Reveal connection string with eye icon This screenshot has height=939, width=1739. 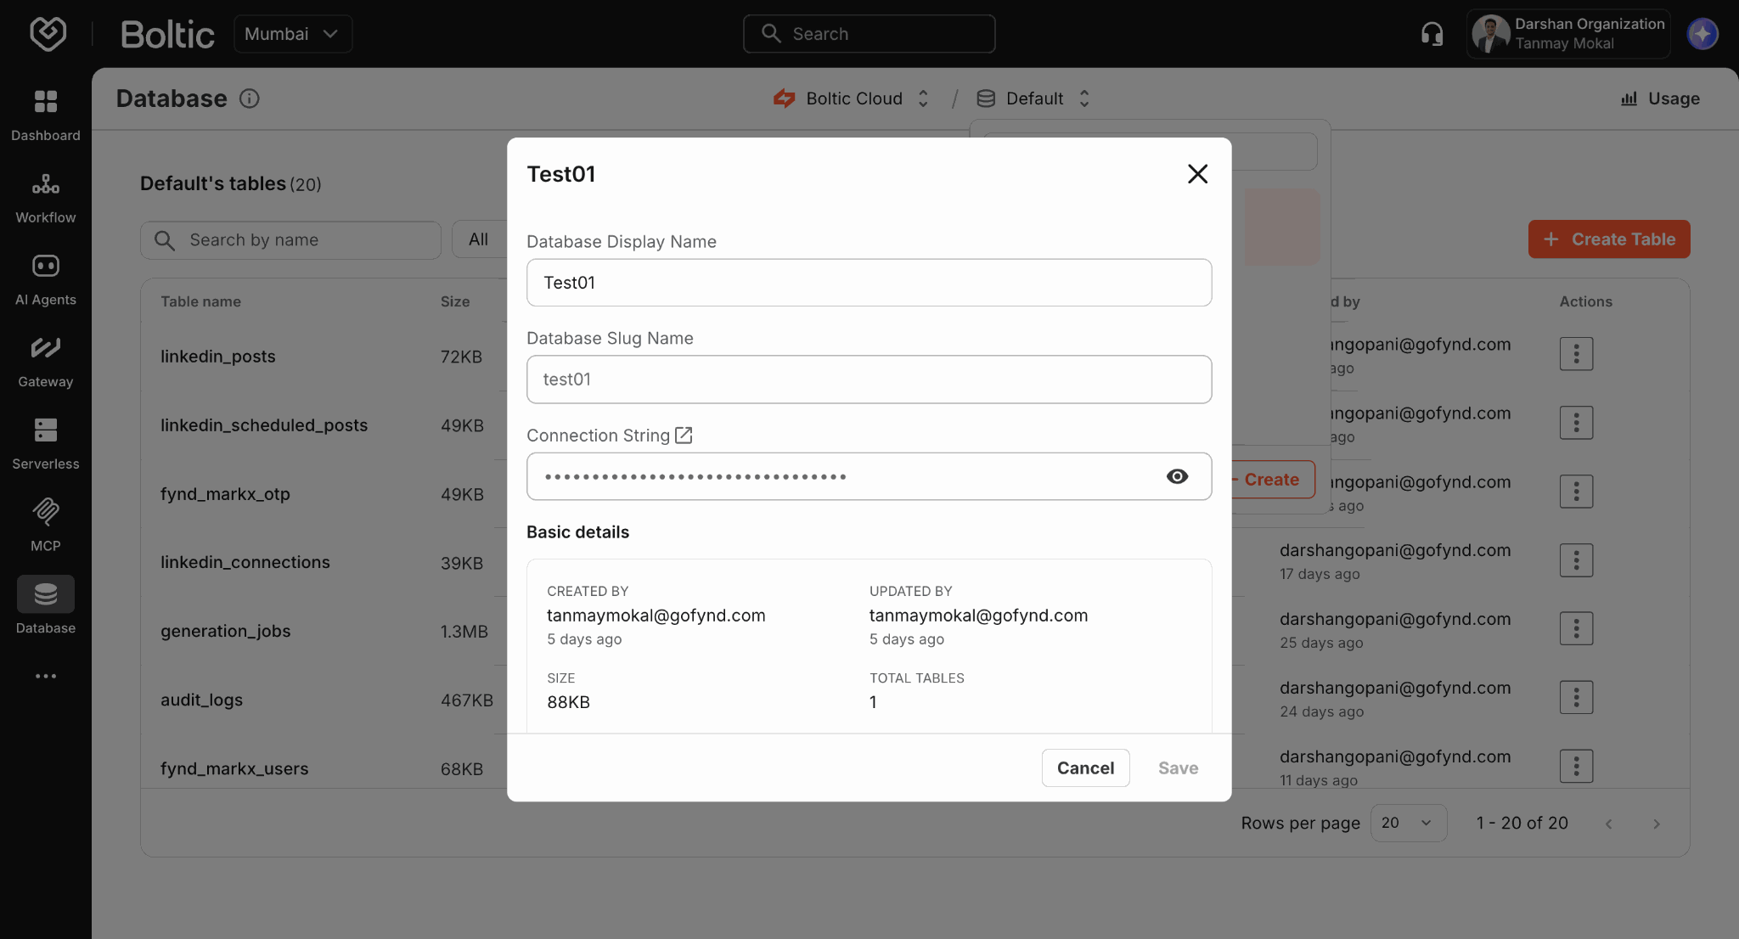point(1177,476)
